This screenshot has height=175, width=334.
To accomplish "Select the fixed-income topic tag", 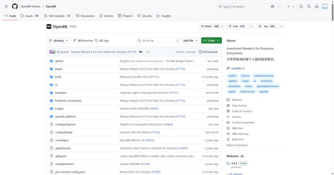I will click(x=247, y=92).
